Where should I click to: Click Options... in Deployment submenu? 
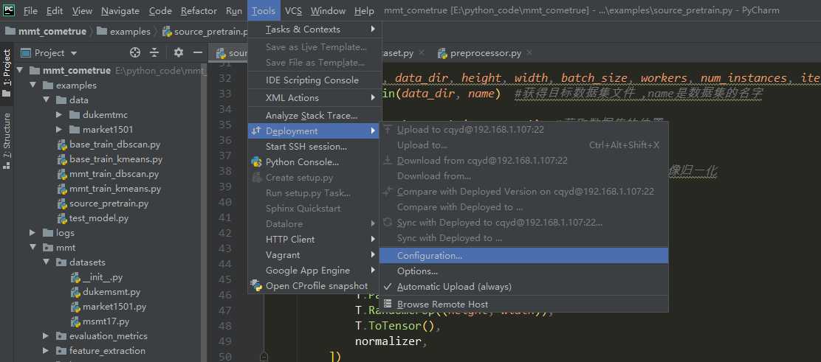tap(417, 271)
